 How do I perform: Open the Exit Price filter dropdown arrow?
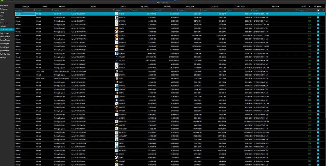(x=225, y=10)
